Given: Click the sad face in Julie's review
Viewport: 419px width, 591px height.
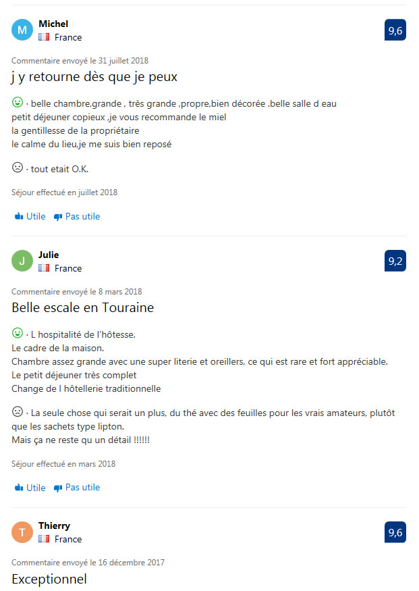Looking at the screenshot, I should click(x=18, y=411).
